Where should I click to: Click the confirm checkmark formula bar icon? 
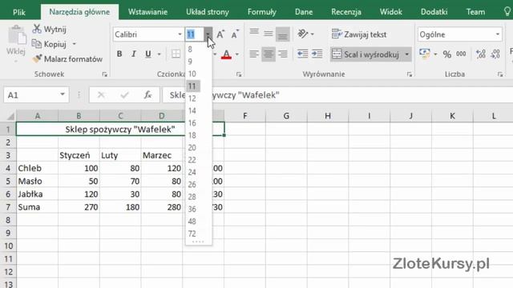[124, 95]
